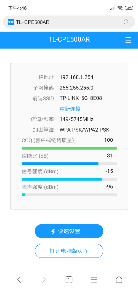Select the TL-CPE500AR header title

click(x=69, y=39)
